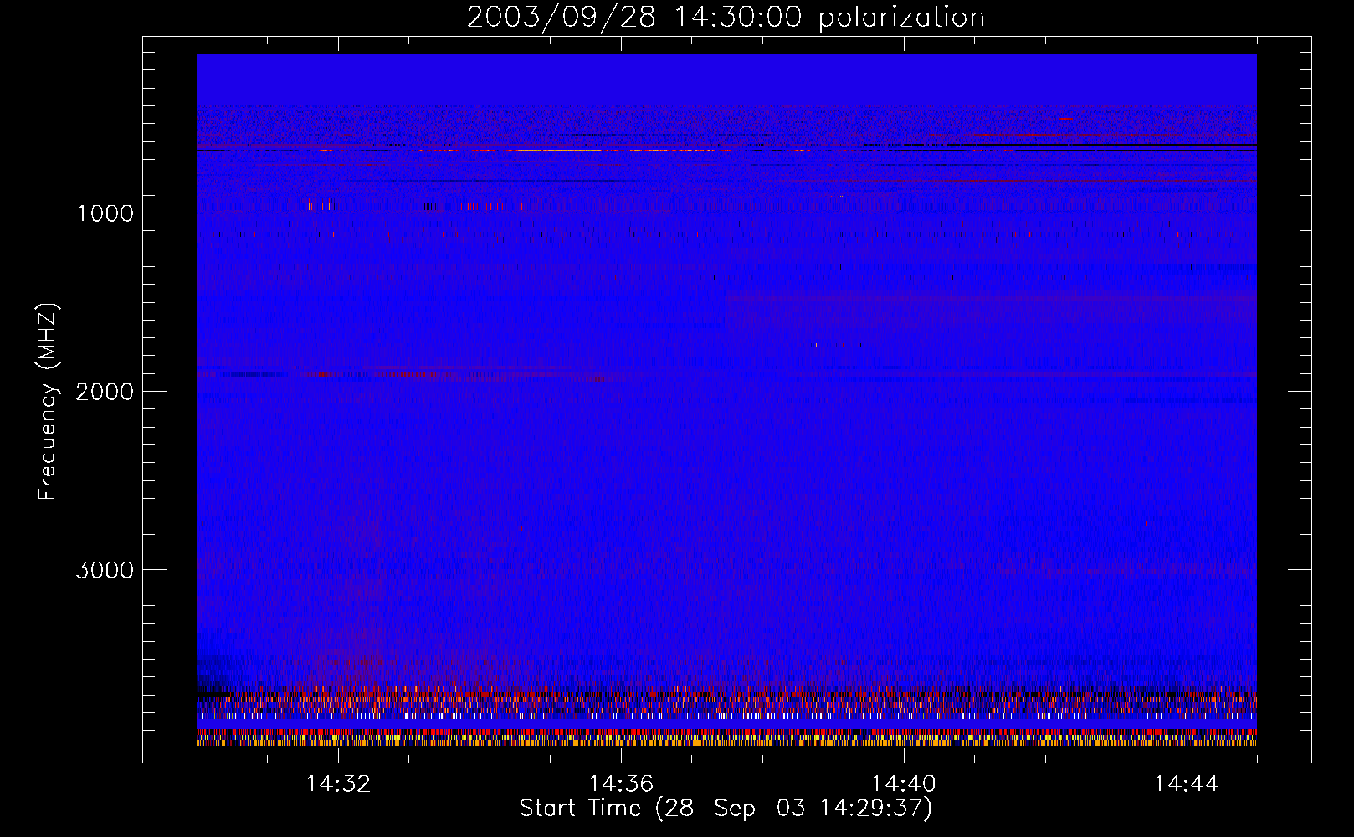
Task: Select the 14:44 time tick label
Action: click(x=1187, y=784)
